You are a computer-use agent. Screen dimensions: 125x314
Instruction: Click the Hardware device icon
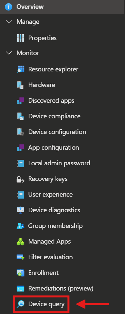click(x=21, y=85)
